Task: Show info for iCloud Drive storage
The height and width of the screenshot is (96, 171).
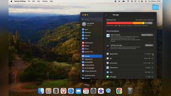Action: pyautogui.click(x=152, y=67)
